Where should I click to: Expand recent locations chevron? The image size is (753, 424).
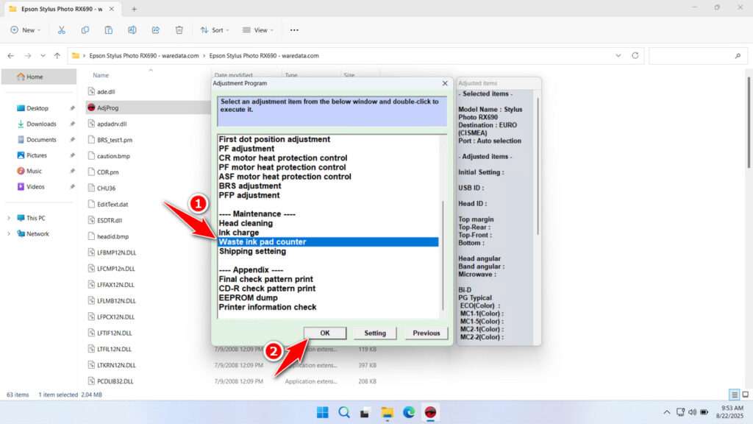[43, 56]
